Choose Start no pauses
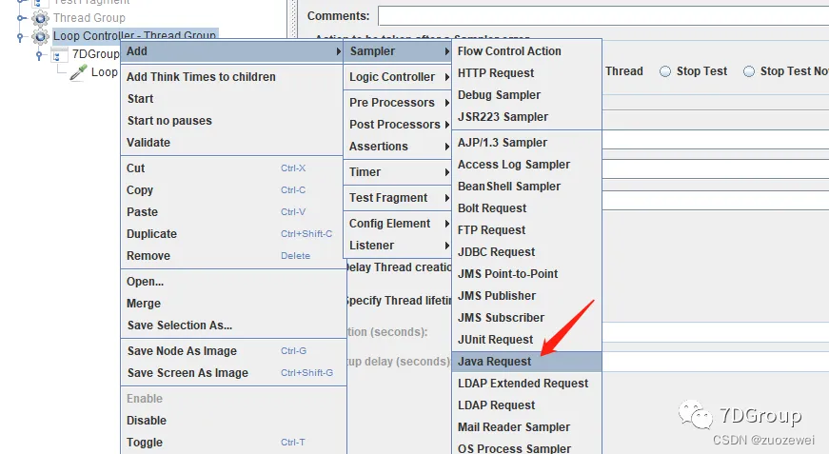829x454 pixels. click(x=231, y=121)
